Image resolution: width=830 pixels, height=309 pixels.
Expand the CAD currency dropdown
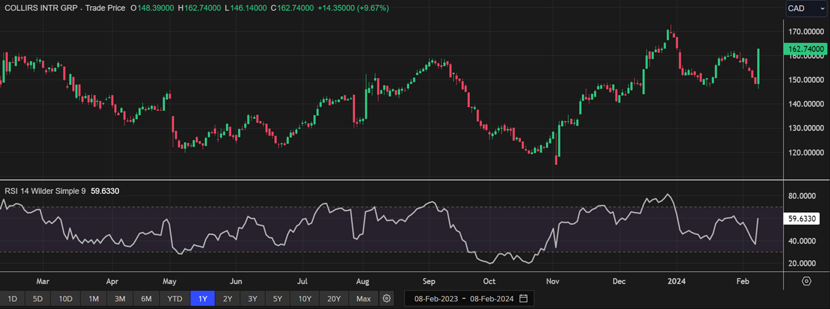[x=806, y=8]
